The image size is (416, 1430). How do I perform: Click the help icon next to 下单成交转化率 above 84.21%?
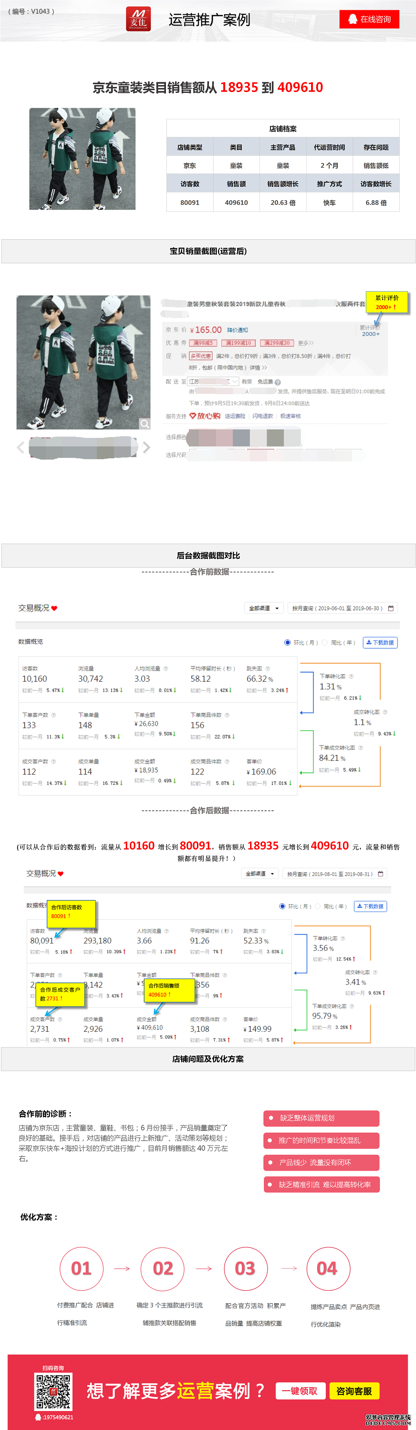tap(361, 748)
